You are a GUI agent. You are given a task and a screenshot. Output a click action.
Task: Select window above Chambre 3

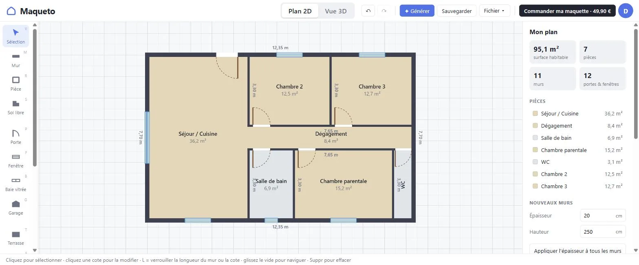tap(372, 55)
